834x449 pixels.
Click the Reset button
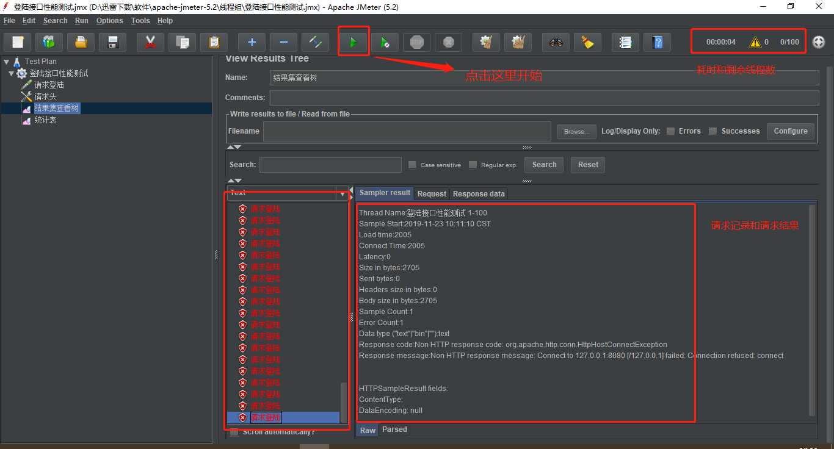588,165
